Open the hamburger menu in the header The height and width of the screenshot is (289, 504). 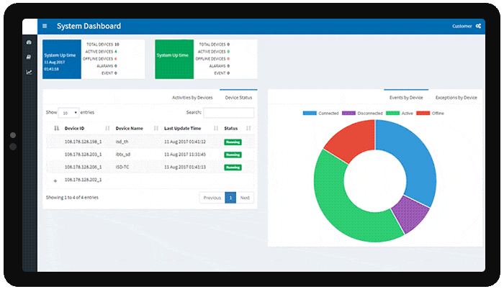[45, 26]
